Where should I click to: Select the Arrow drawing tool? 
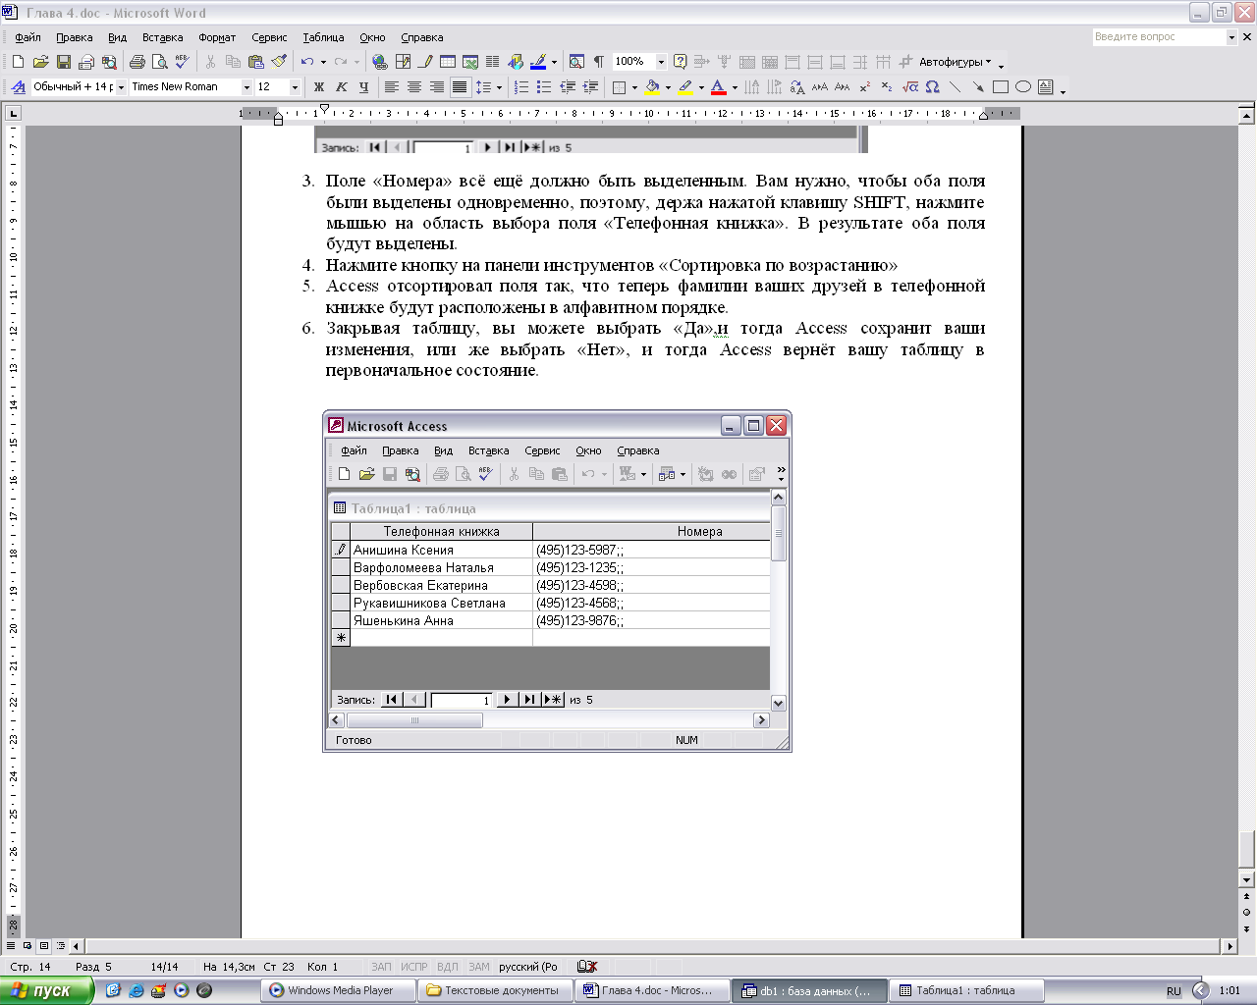point(978,87)
